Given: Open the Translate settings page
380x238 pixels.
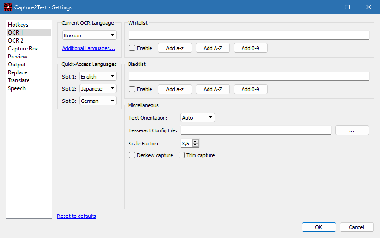Looking at the screenshot, I should [29, 80].
